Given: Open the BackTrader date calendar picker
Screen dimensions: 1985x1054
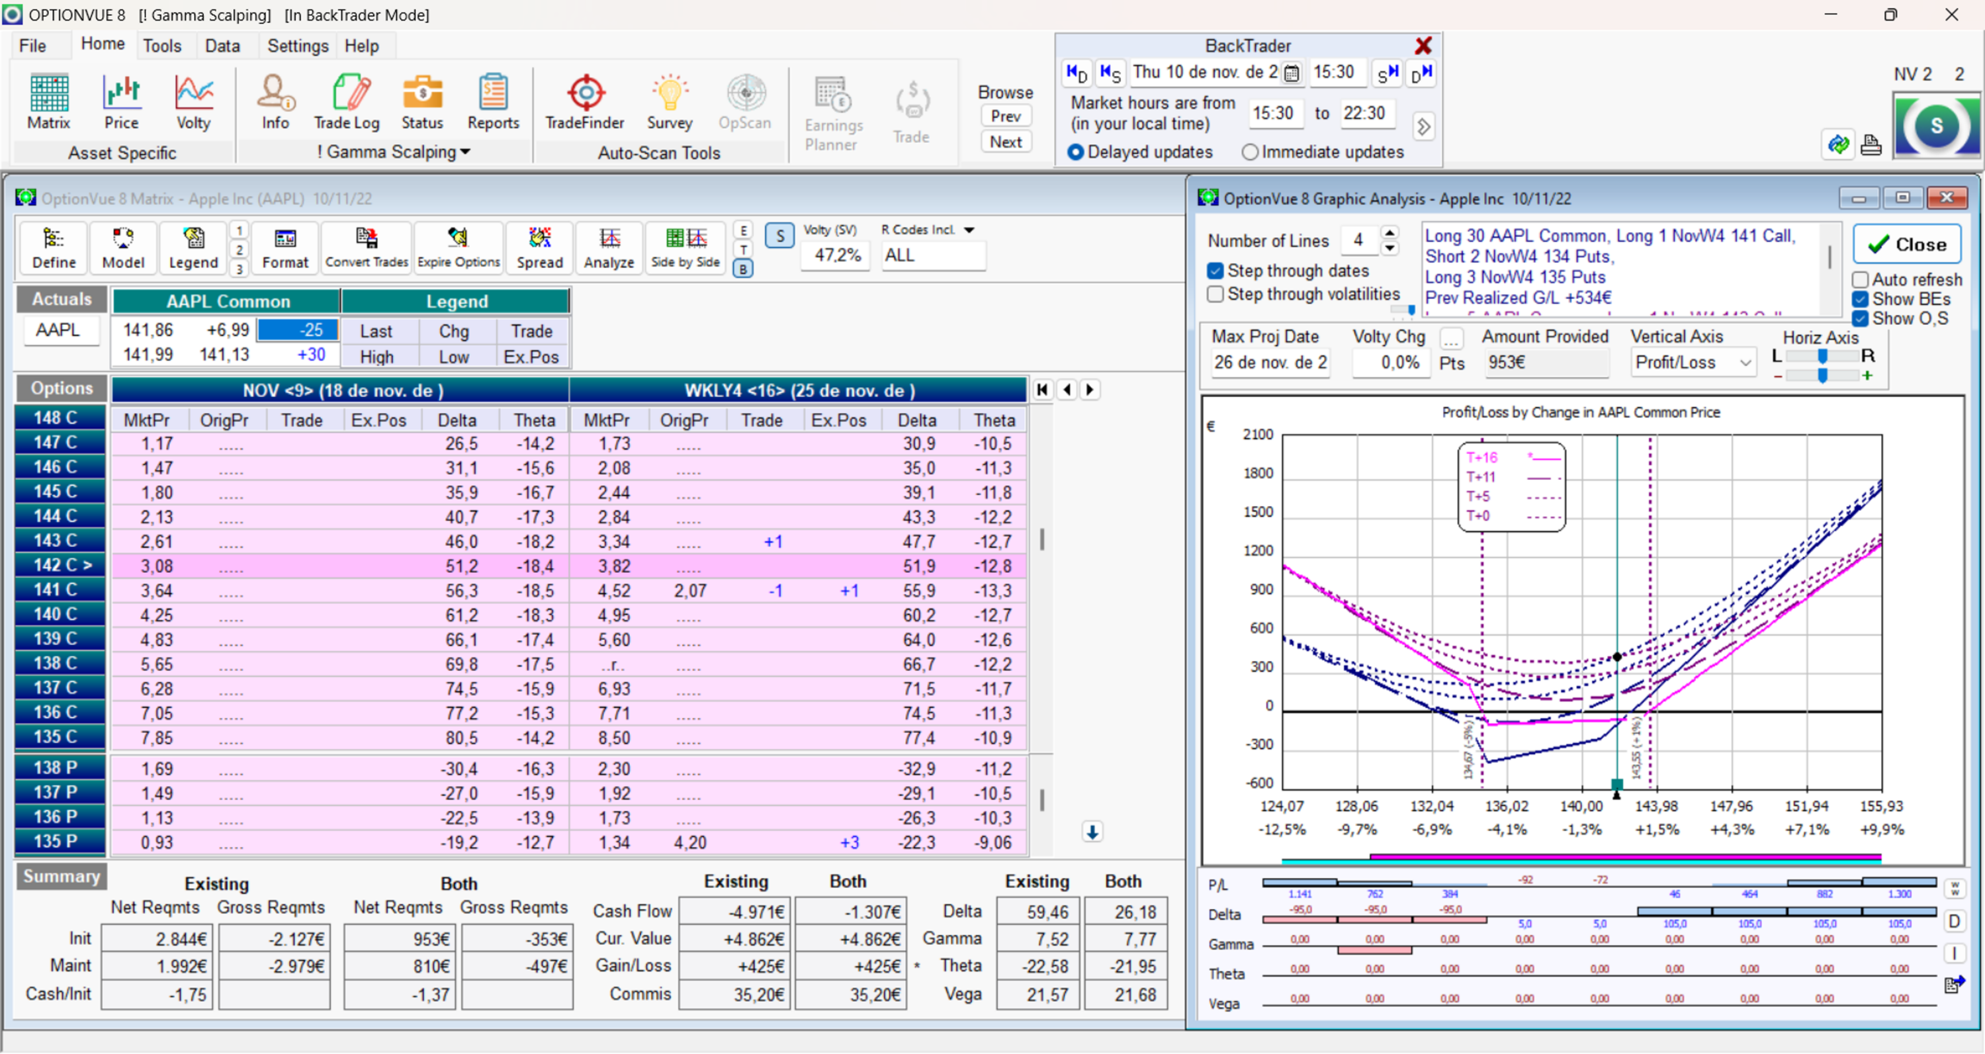Looking at the screenshot, I should (x=1292, y=73).
